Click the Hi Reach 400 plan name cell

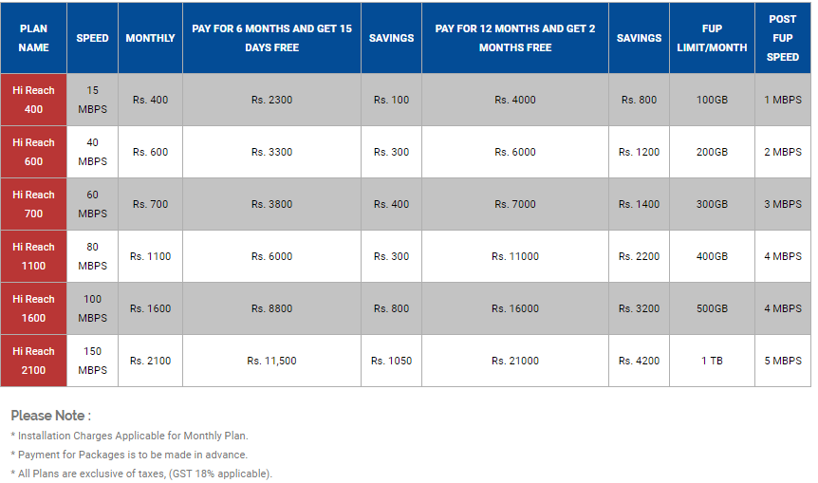click(x=33, y=100)
